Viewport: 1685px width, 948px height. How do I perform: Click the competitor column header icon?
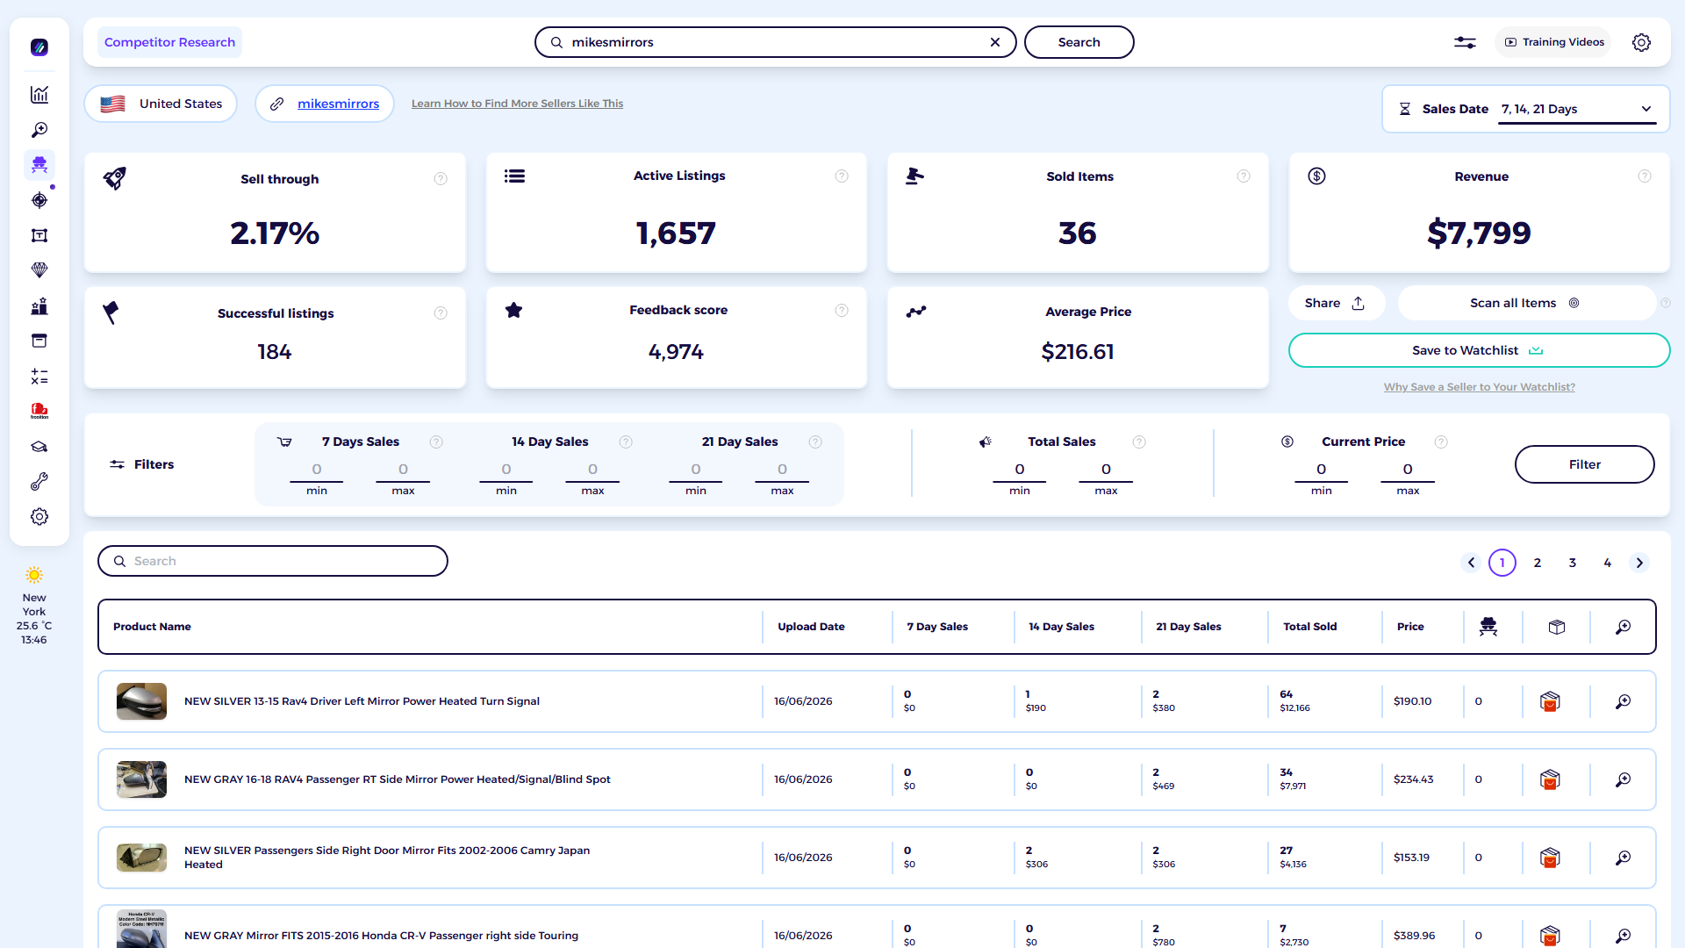pyautogui.click(x=1488, y=627)
